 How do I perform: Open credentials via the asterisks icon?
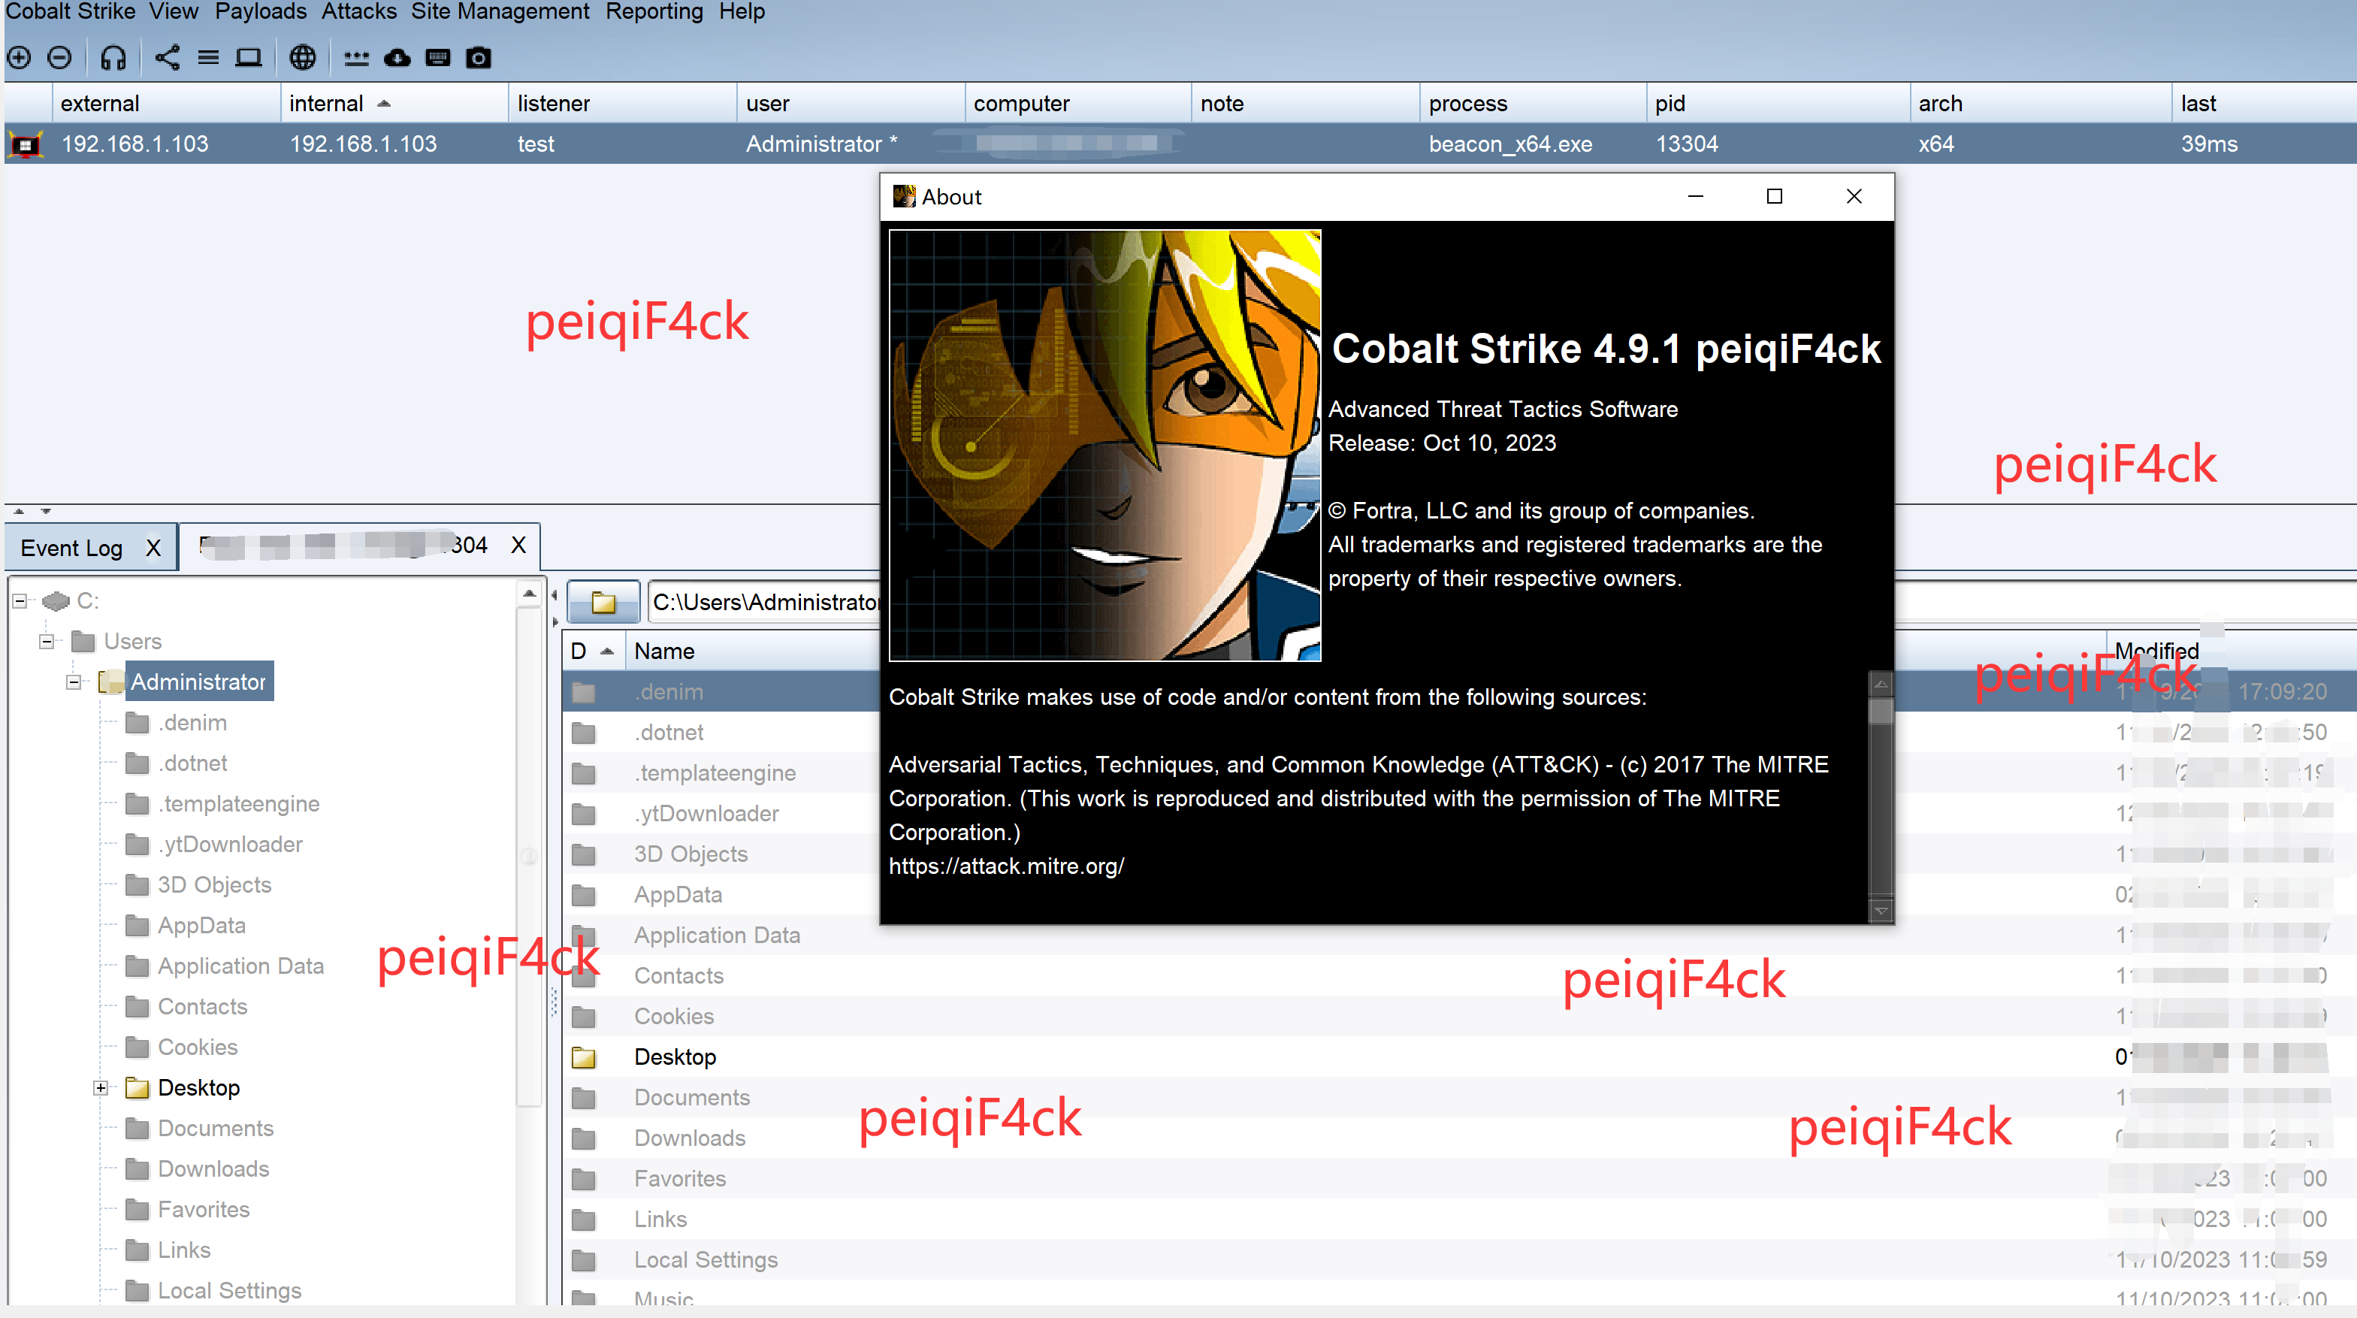357,59
